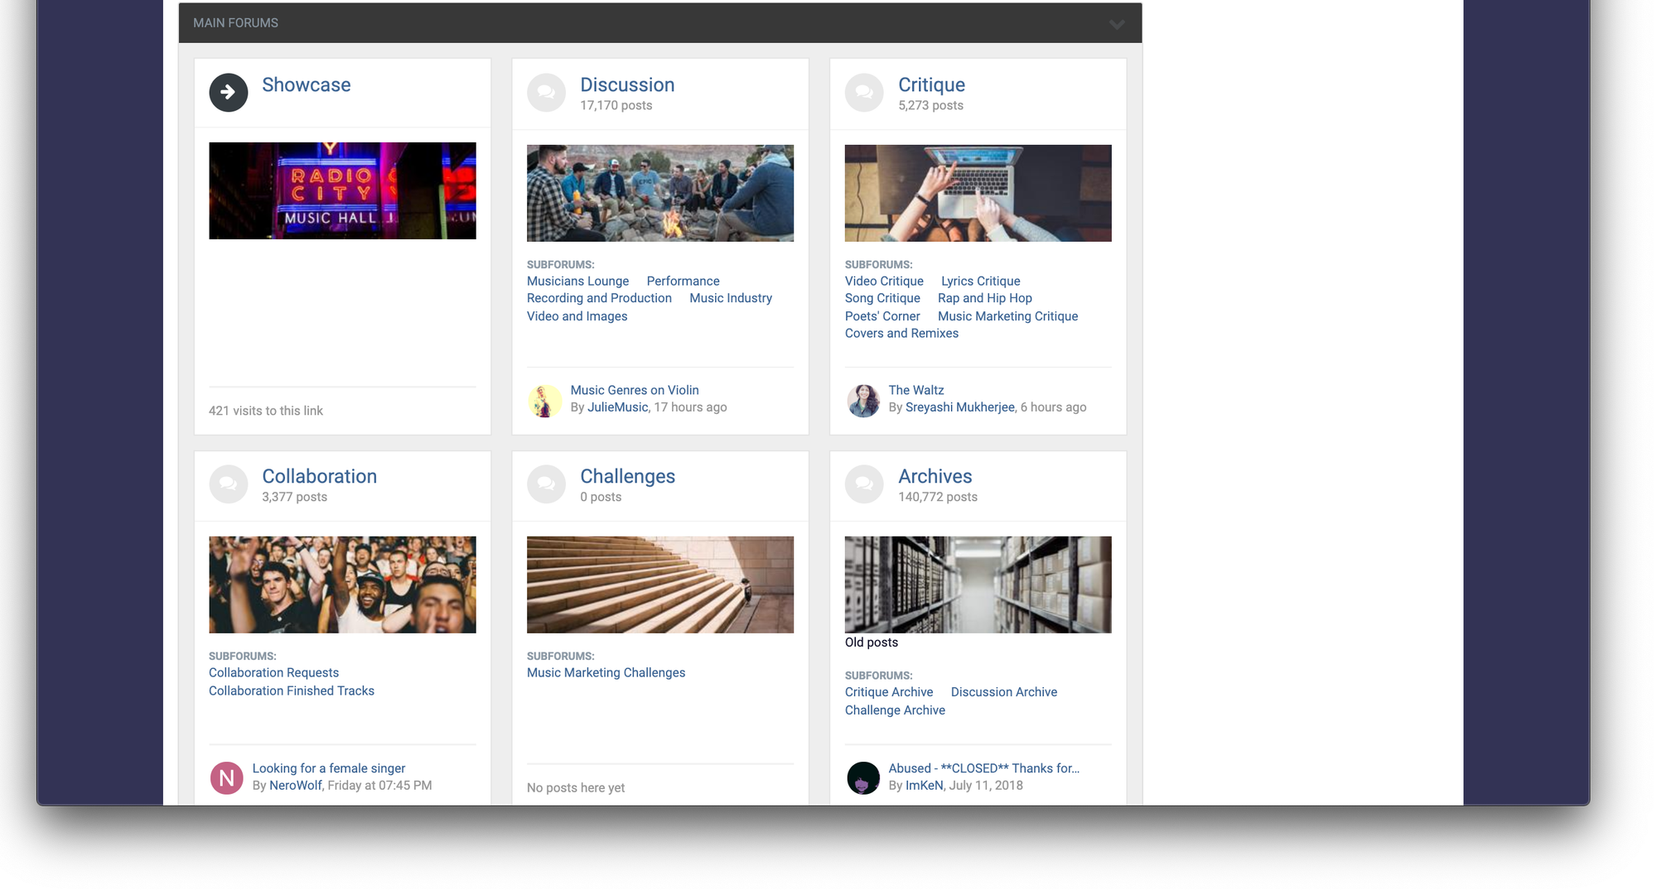The height and width of the screenshot is (895, 1657).
Task: Click the Critique forum speech bubble icon
Action: pos(864,93)
